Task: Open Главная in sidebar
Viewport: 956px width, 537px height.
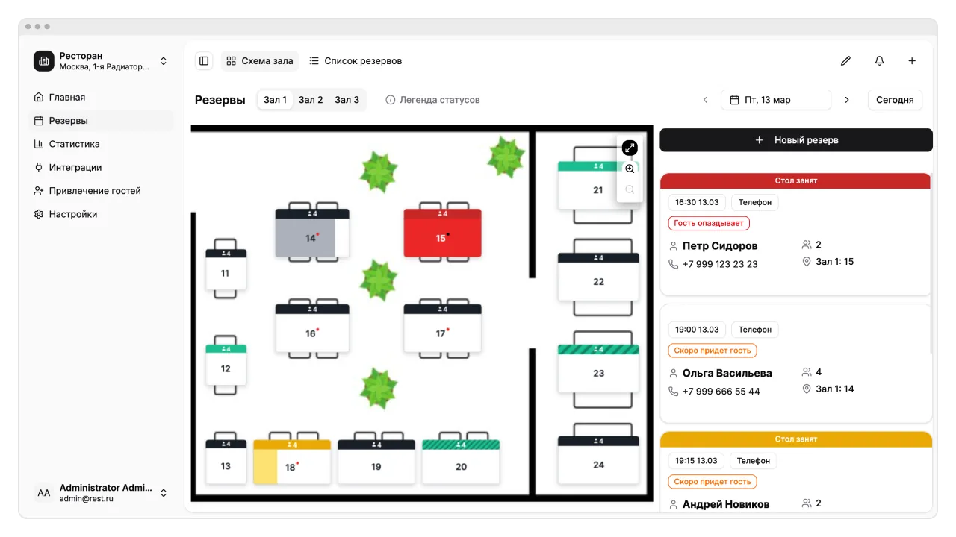Action: (101, 97)
